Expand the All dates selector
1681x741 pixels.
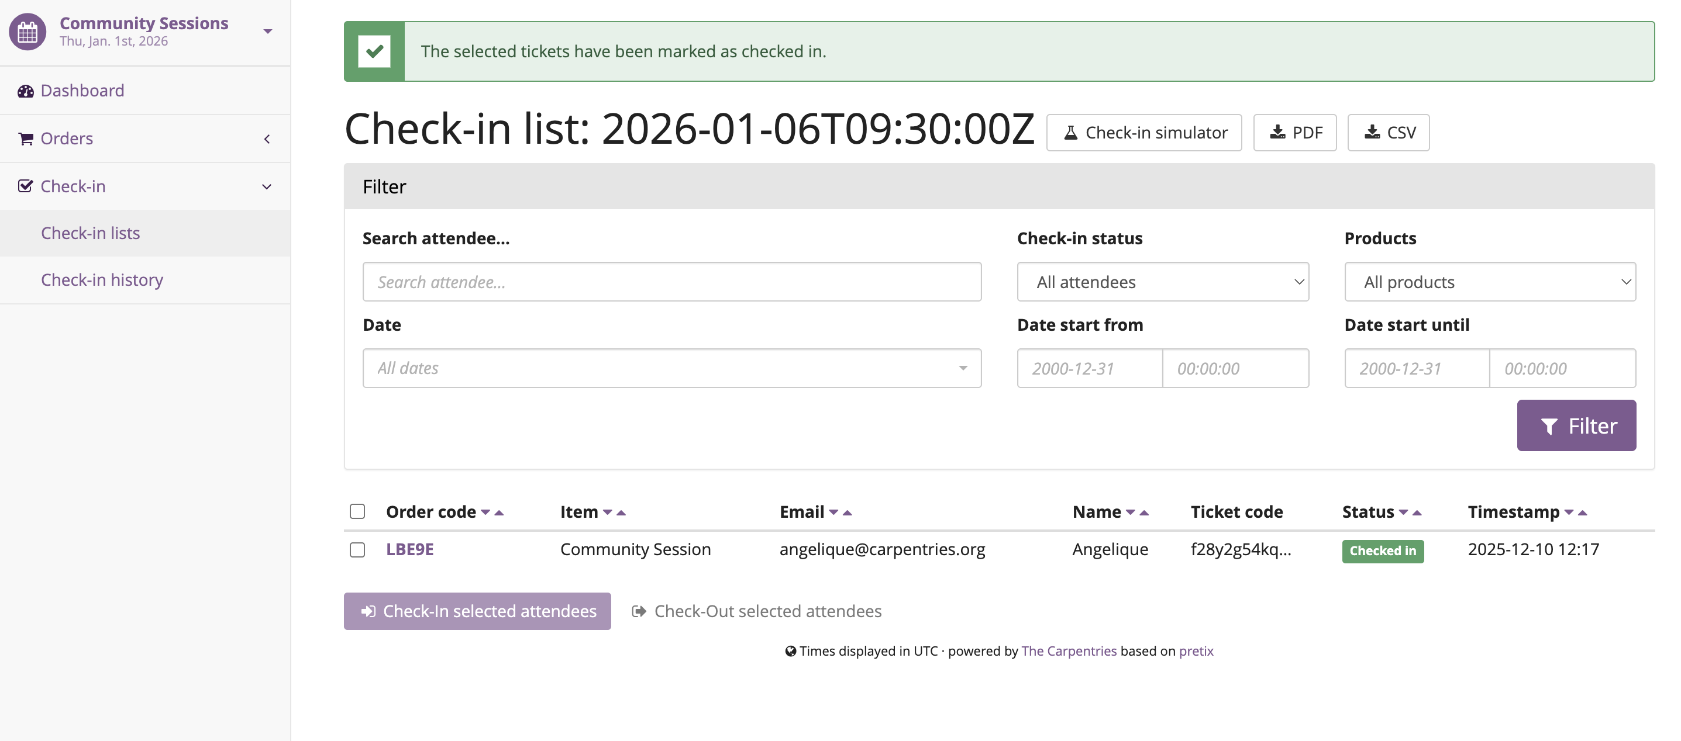(x=672, y=368)
